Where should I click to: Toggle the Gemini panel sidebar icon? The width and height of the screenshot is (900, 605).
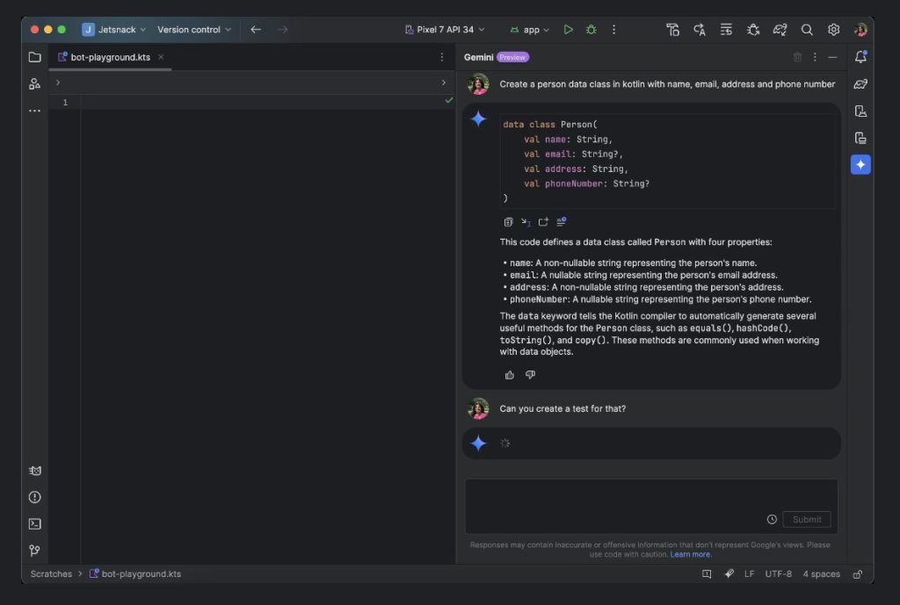[x=860, y=164]
